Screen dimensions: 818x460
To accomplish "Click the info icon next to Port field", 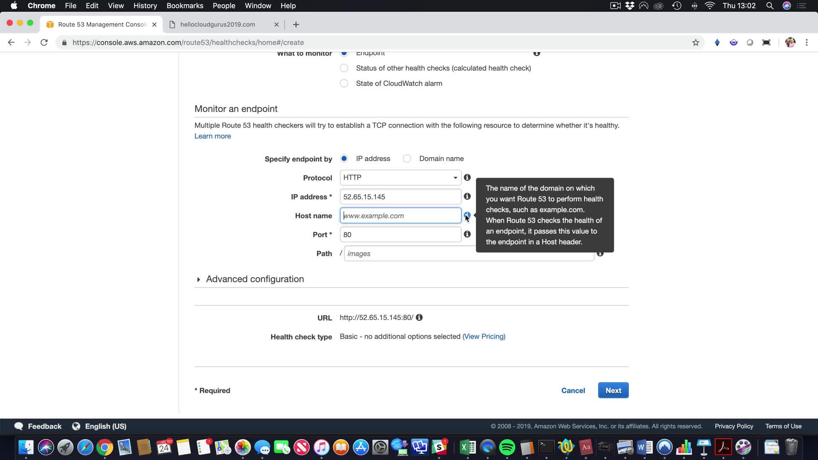I will click(x=467, y=234).
